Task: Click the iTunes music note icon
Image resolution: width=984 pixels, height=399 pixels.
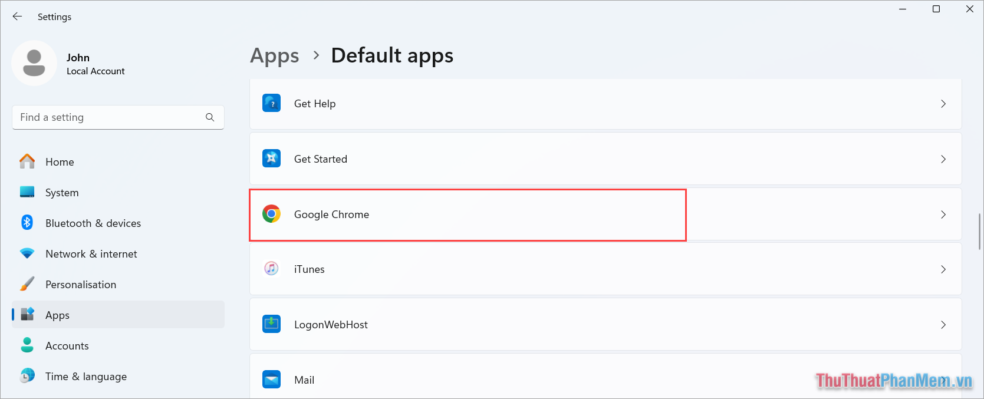Action: [x=271, y=269]
